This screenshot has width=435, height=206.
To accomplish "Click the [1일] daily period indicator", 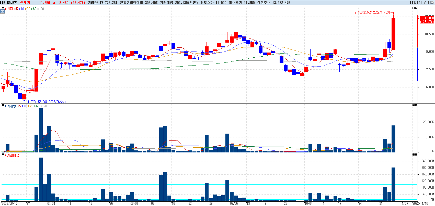I will [414, 3].
